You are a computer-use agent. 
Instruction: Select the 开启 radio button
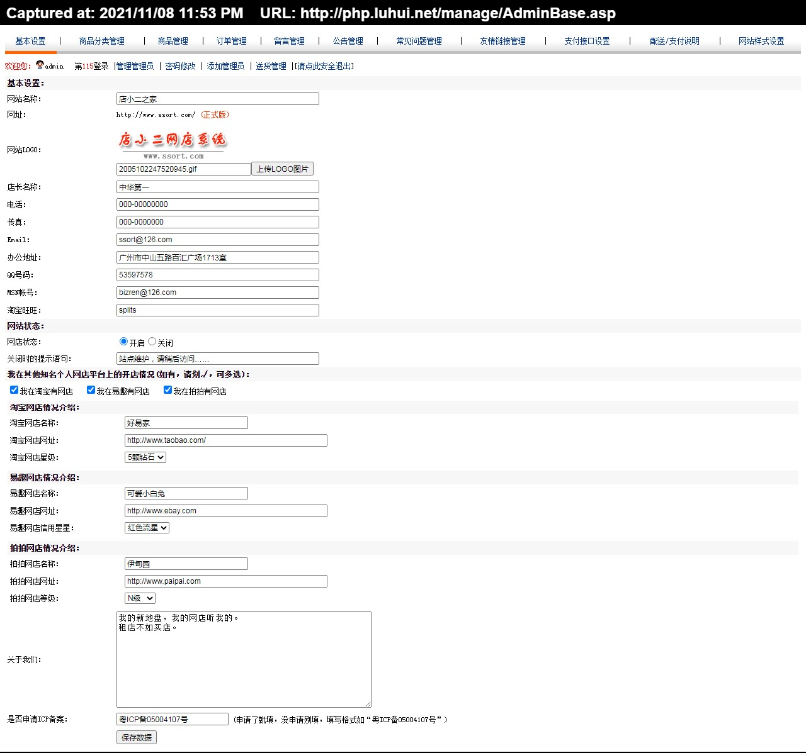123,342
